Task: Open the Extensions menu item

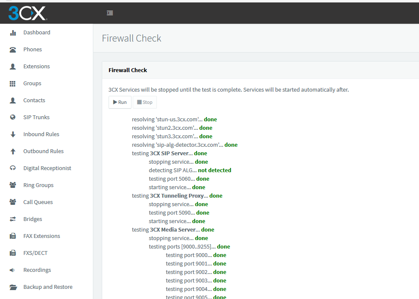Action: (x=36, y=67)
